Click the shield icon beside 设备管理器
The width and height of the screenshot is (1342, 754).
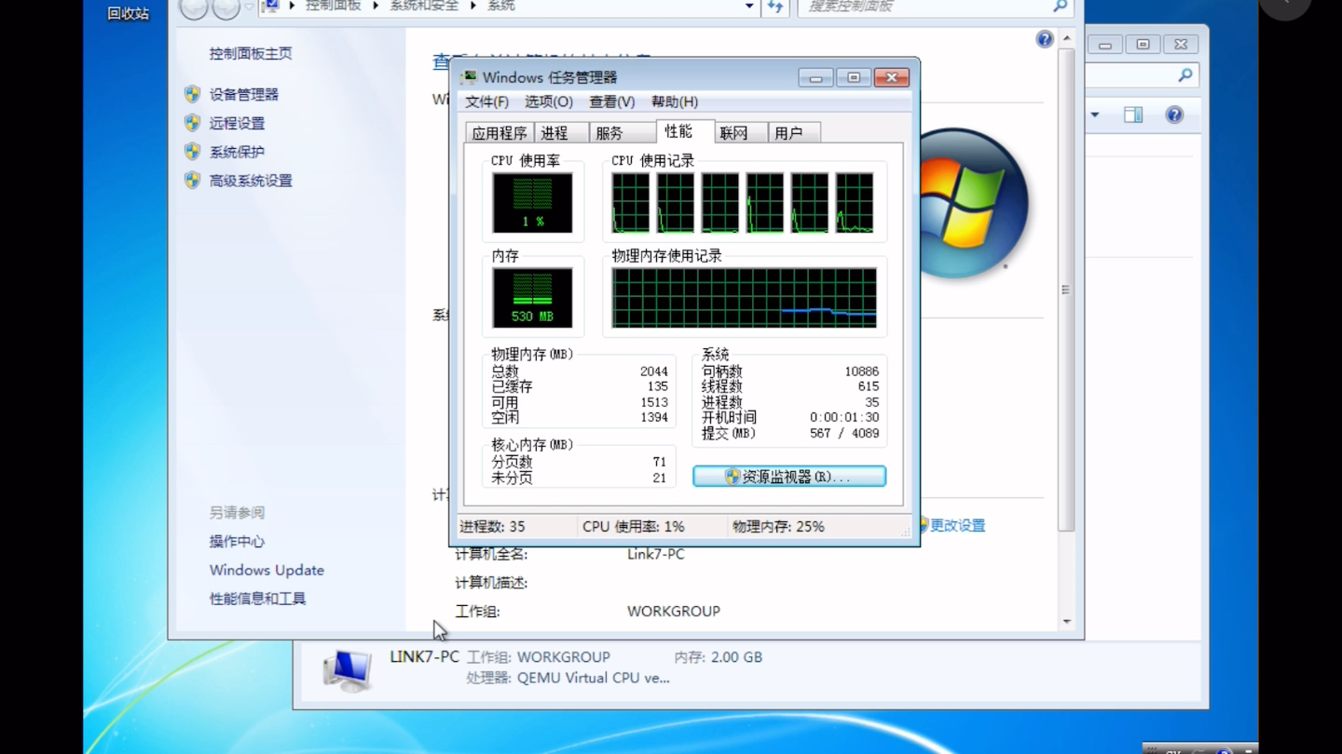(x=193, y=93)
